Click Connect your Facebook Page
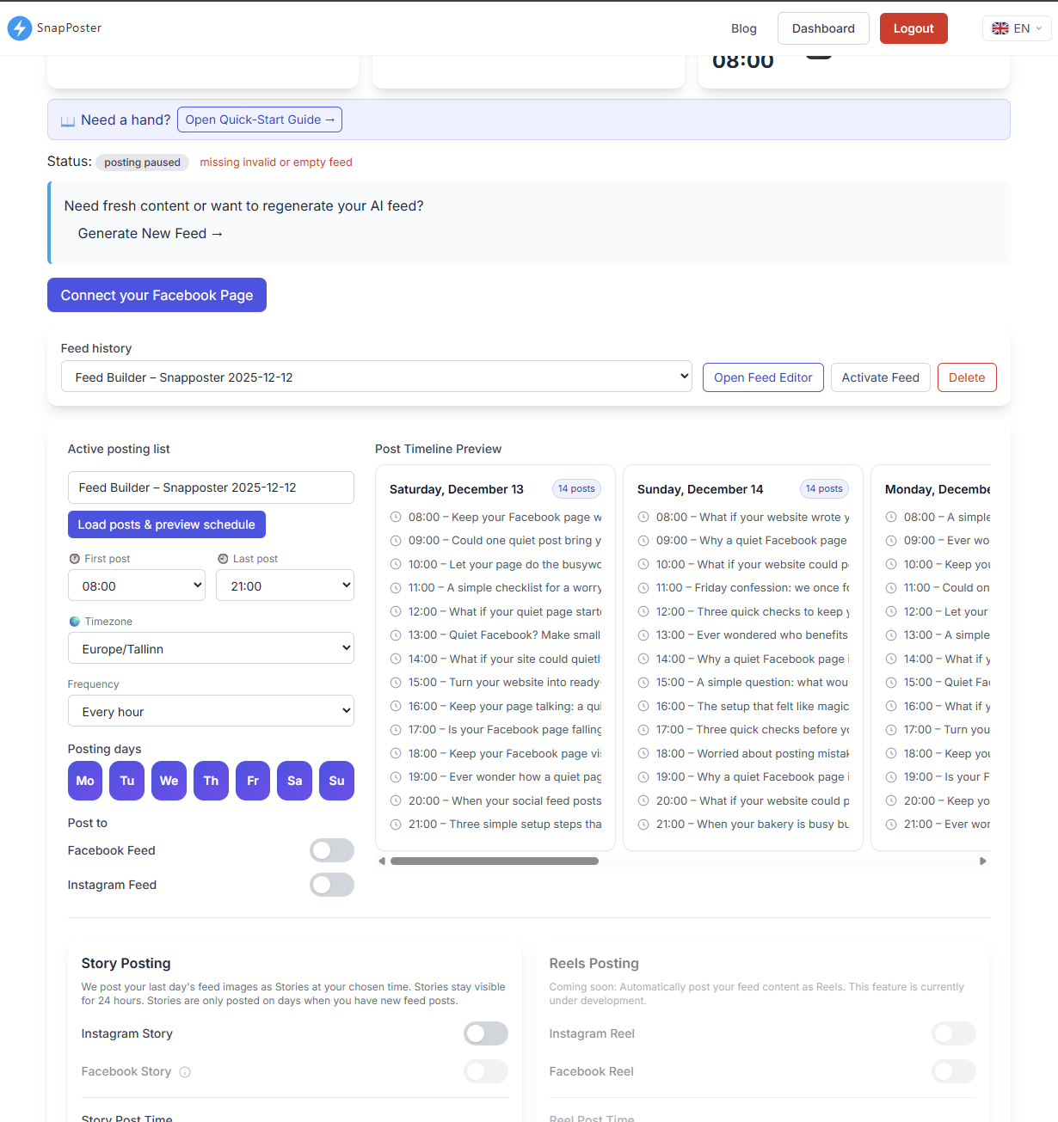Viewport: 1058px width, 1122px height. coord(157,295)
